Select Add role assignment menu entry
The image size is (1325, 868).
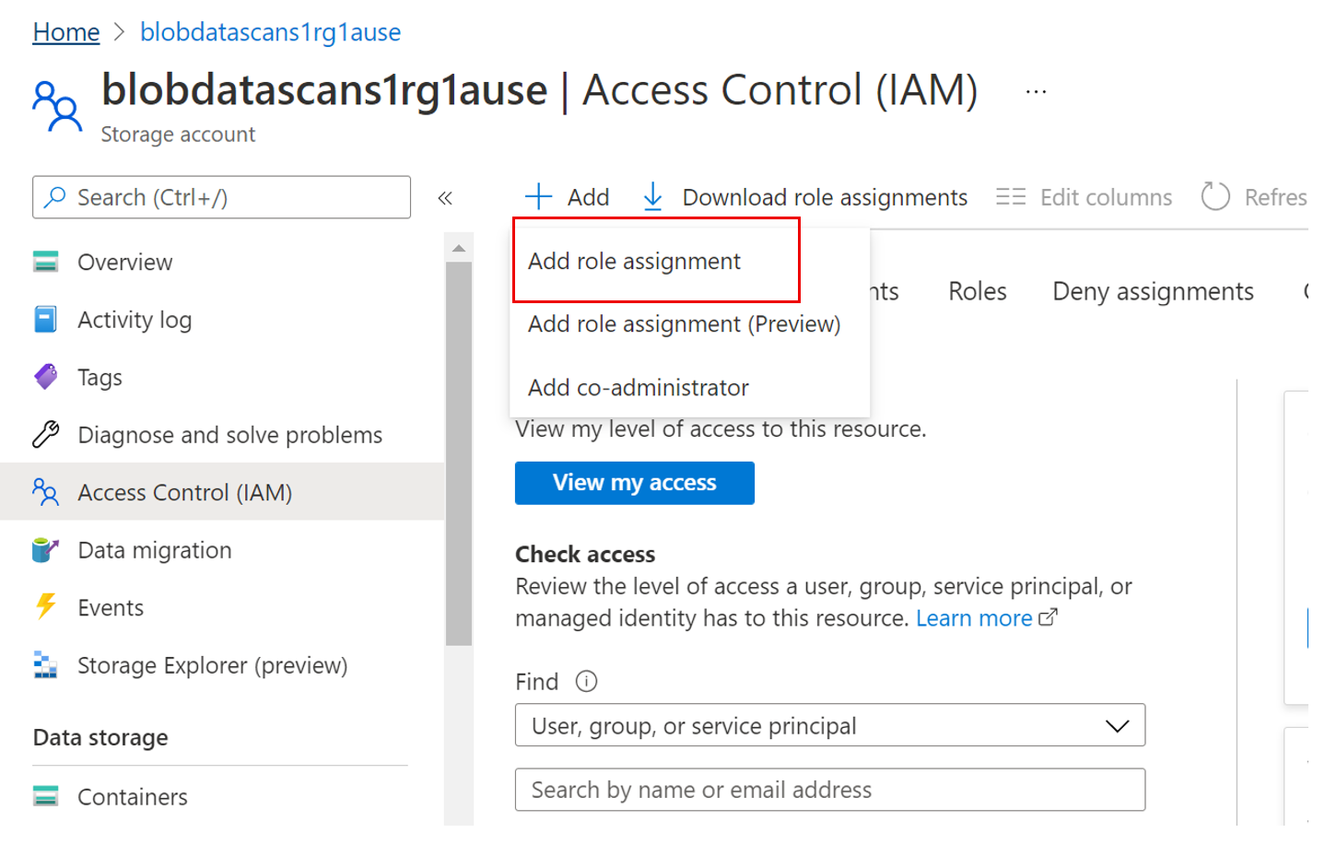coord(656,261)
